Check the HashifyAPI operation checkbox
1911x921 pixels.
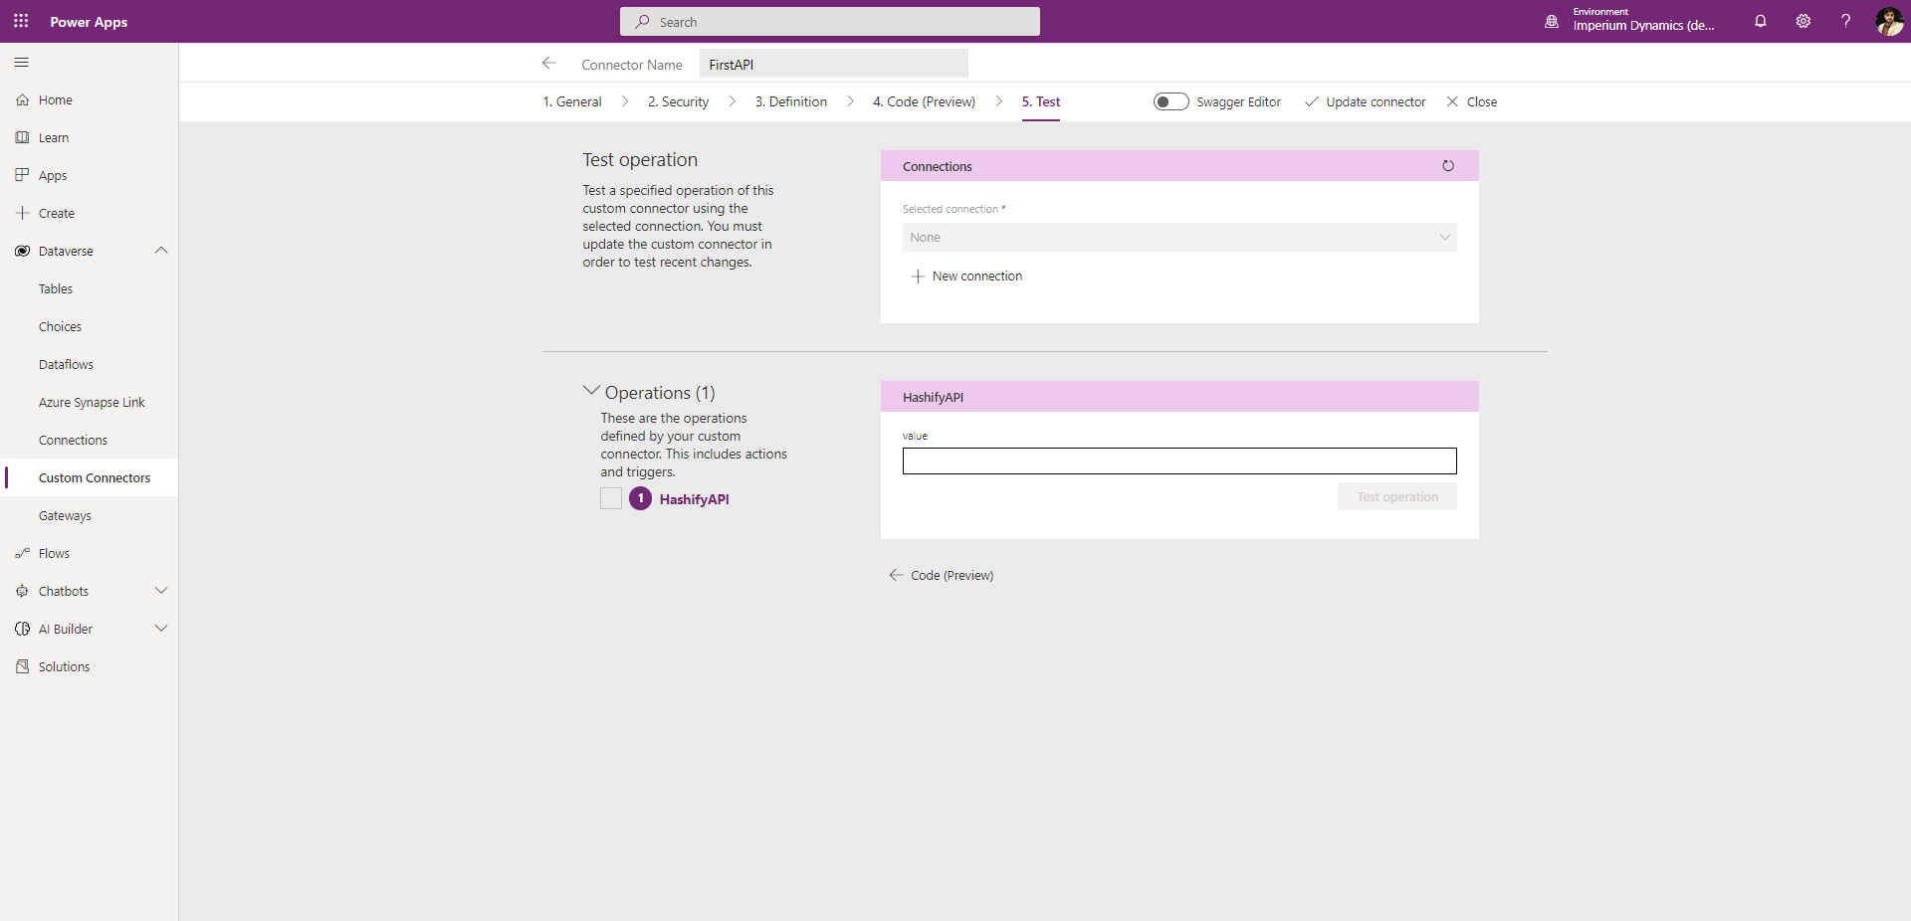pyautogui.click(x=611, y=499)
